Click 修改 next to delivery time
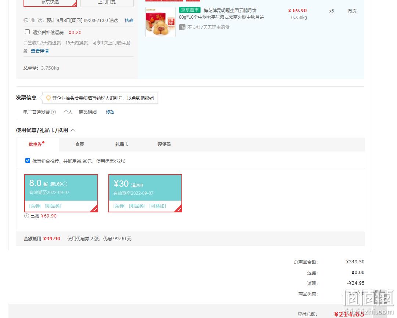The height and width of the screenshot is (318, 397). click(129, 21)
